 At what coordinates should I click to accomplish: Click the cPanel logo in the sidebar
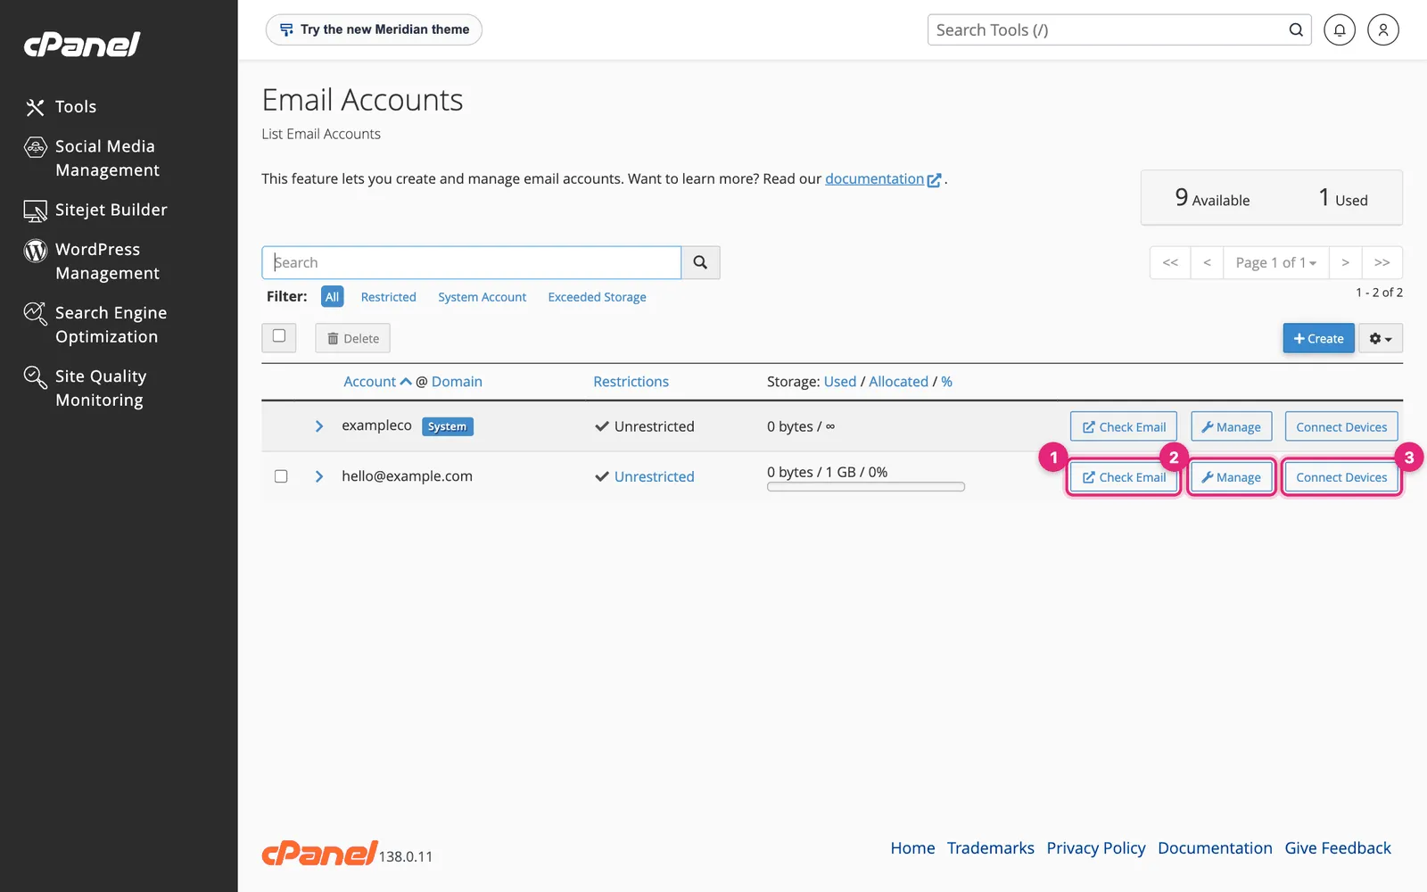(x=82, y=44)
